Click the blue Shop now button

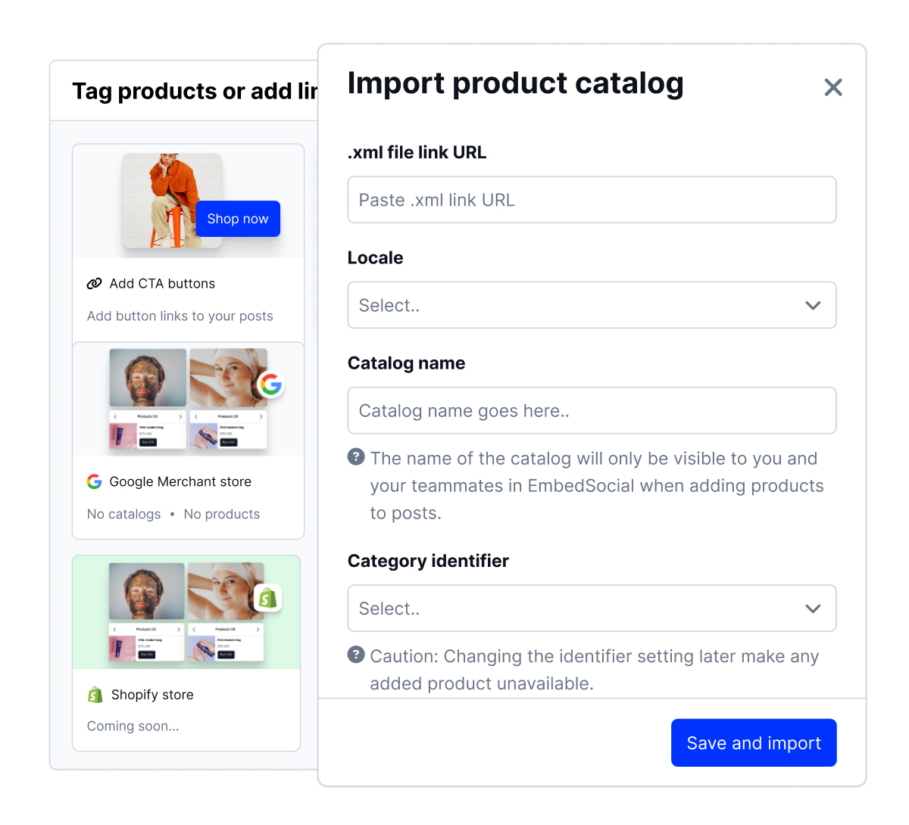coord(238,219)
